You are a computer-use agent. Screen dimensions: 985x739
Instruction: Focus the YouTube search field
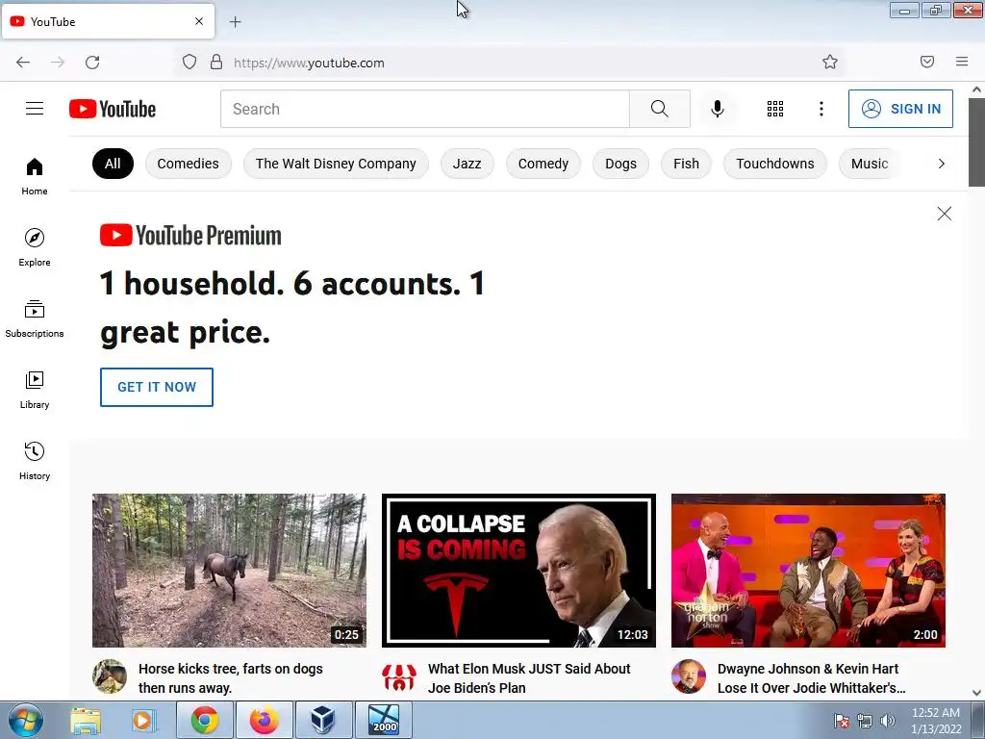[425, 109]
